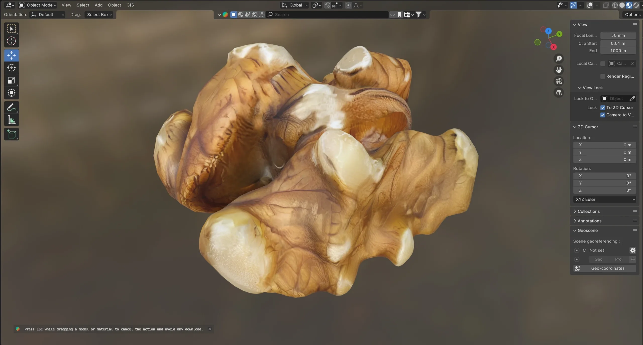Click the pan view hand icon
Screen dimensions: 643x345
[559, 70]
